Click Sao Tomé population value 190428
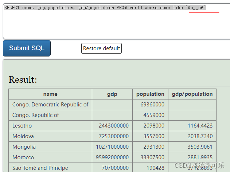Image resolution: width=230 pixels, height=172 pixels. [156, 168]
